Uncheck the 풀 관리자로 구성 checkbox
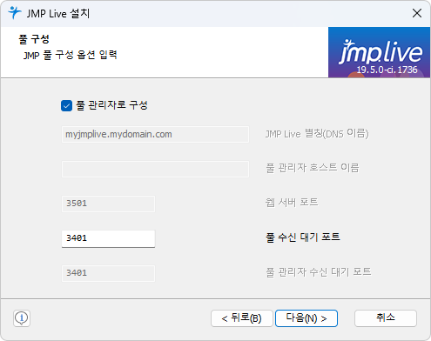This screenshot has width=431, height=341. [66, 105]
